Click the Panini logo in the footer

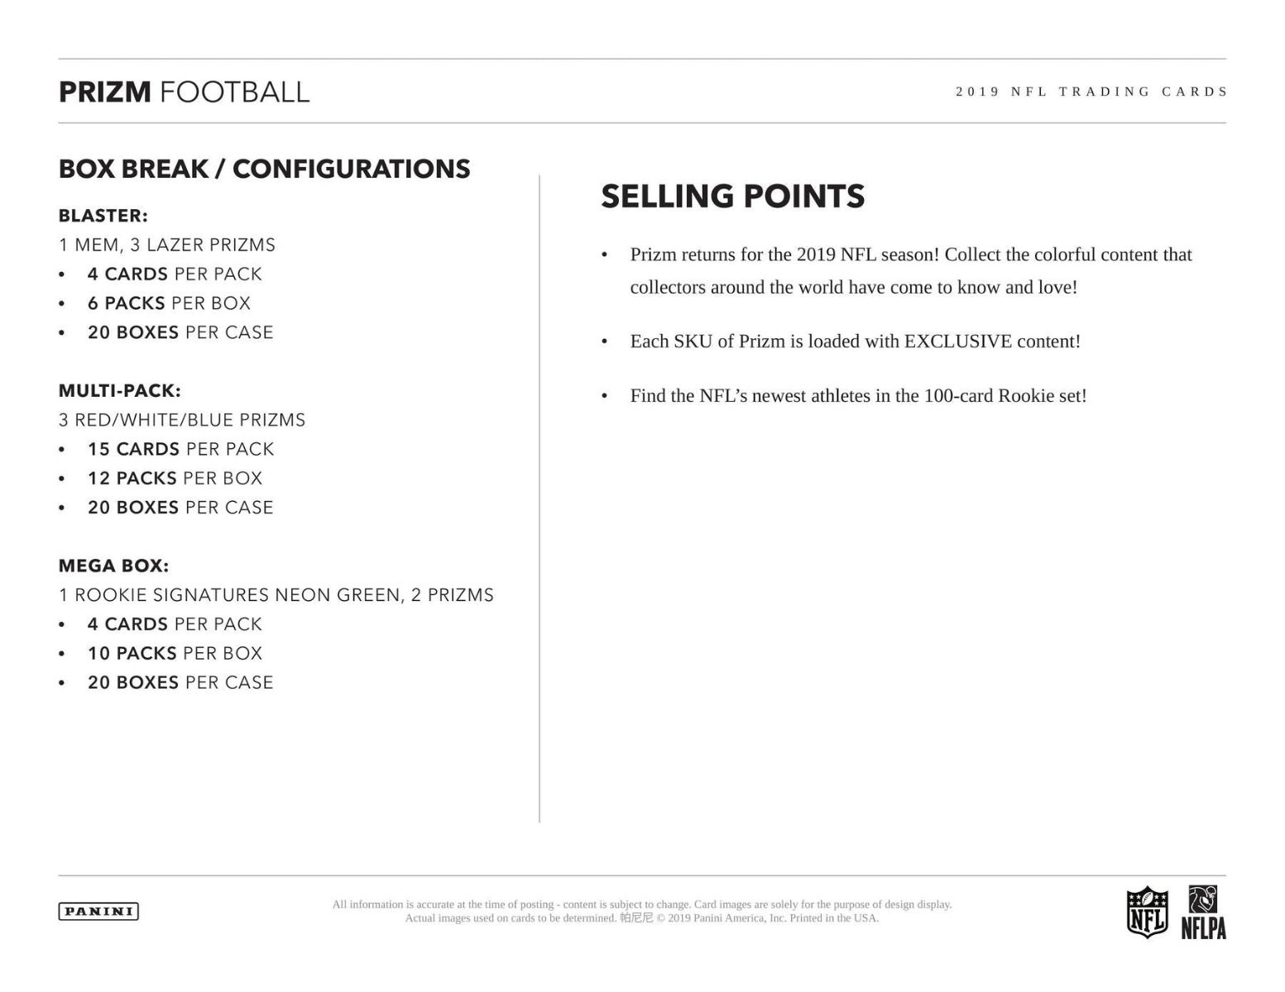point(98,911)
